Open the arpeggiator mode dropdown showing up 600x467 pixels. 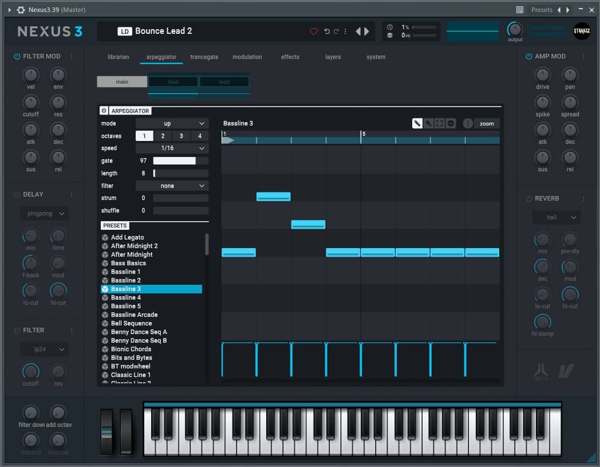pyautogui.click(x=172, y=123)
